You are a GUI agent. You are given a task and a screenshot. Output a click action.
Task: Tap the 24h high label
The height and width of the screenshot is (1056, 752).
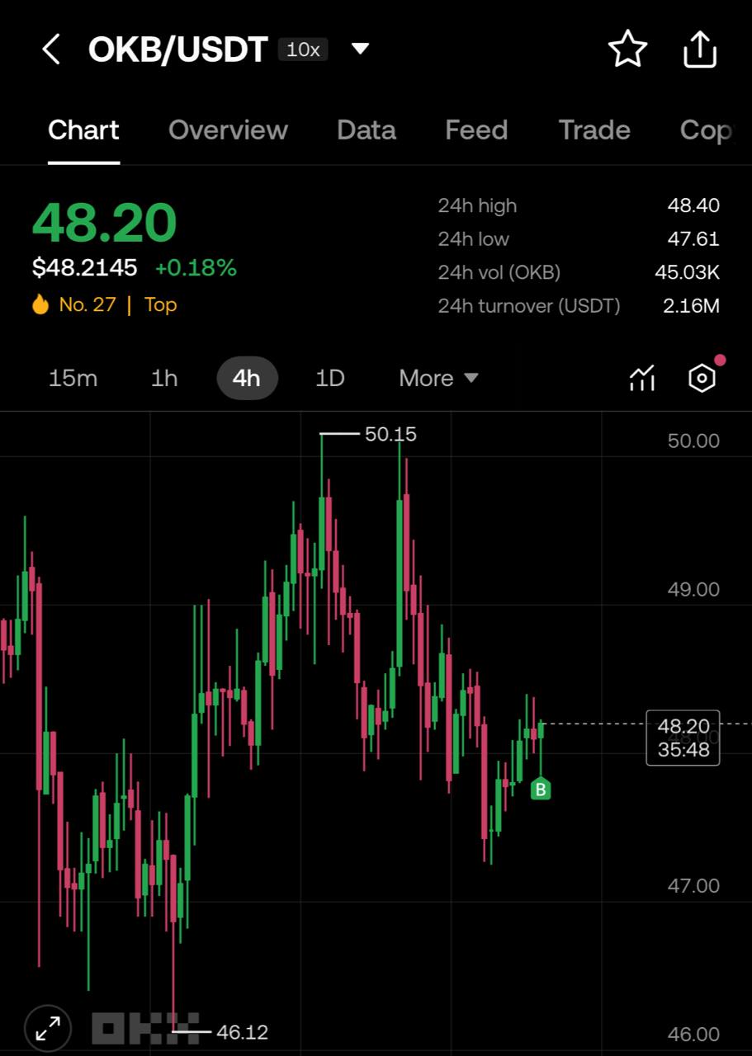477,205
